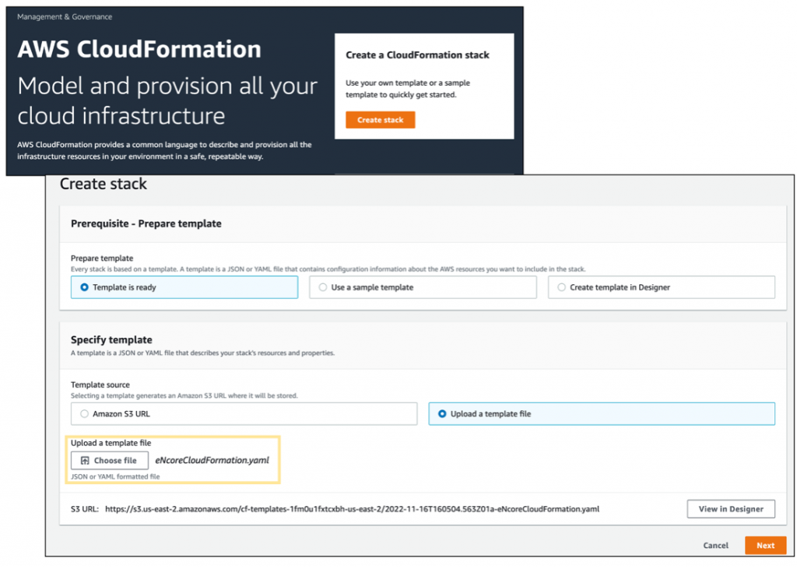This screenshot has width=797, height=569.
Task: Click the Create a CloudFormation stack card heading
Action: 417,55
